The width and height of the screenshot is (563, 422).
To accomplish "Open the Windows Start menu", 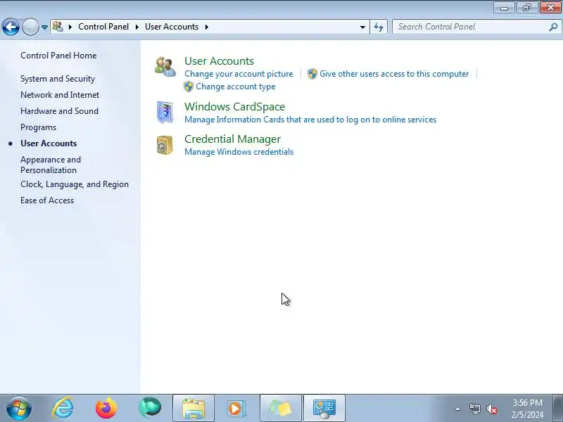I will click(19, 408).
